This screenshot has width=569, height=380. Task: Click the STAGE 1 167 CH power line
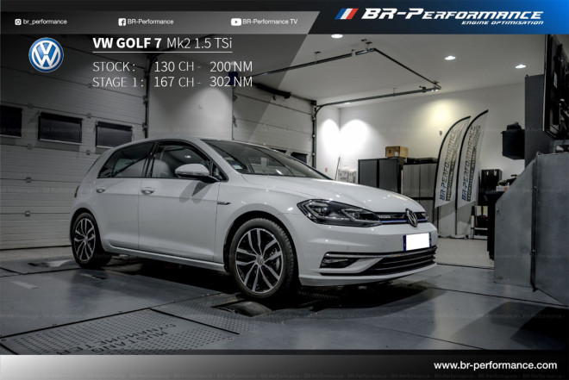coord(172,82)
